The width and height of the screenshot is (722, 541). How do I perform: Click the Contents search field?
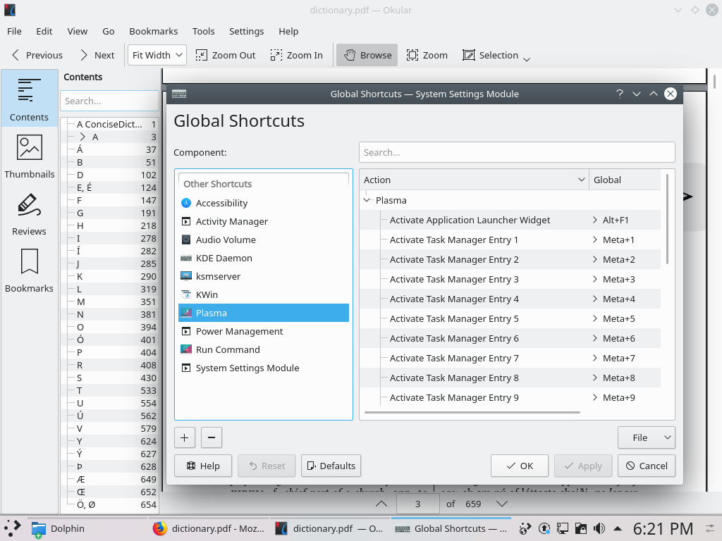coord(109,101)
